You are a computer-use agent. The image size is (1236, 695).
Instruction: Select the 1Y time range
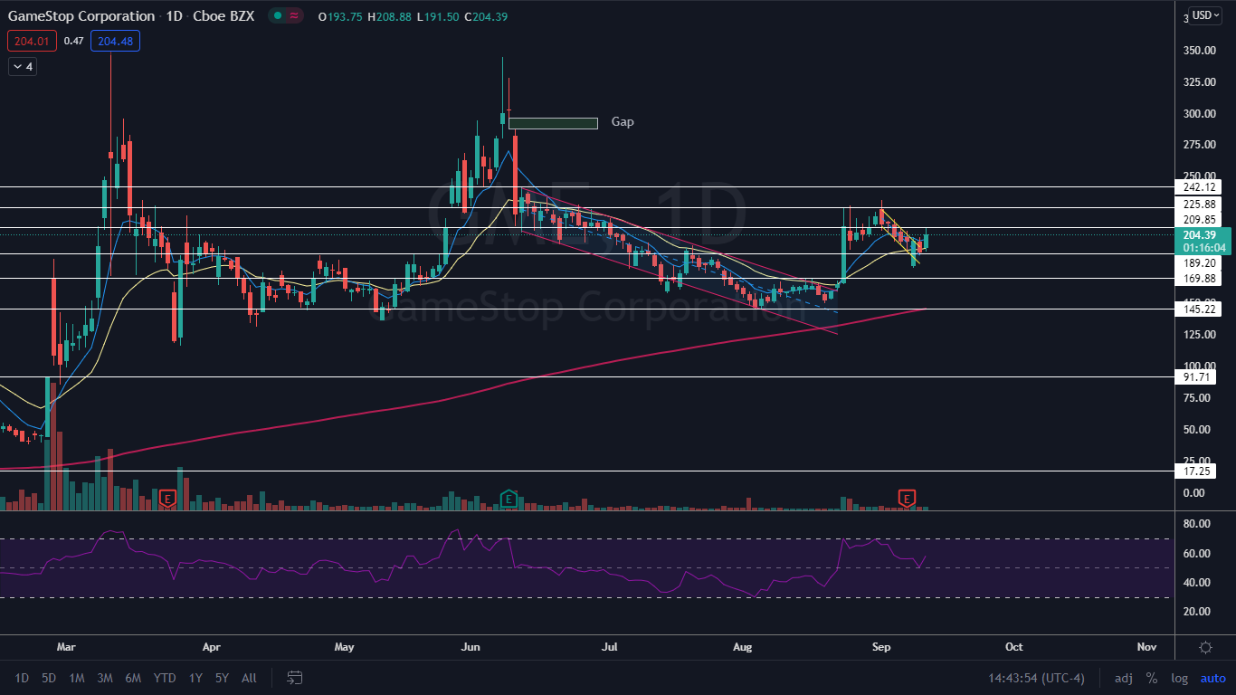[x=195, y=678]
